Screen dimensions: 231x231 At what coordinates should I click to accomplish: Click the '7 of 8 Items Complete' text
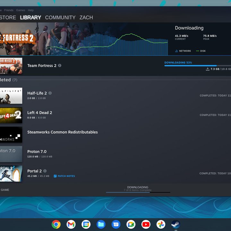click(138, 190)
